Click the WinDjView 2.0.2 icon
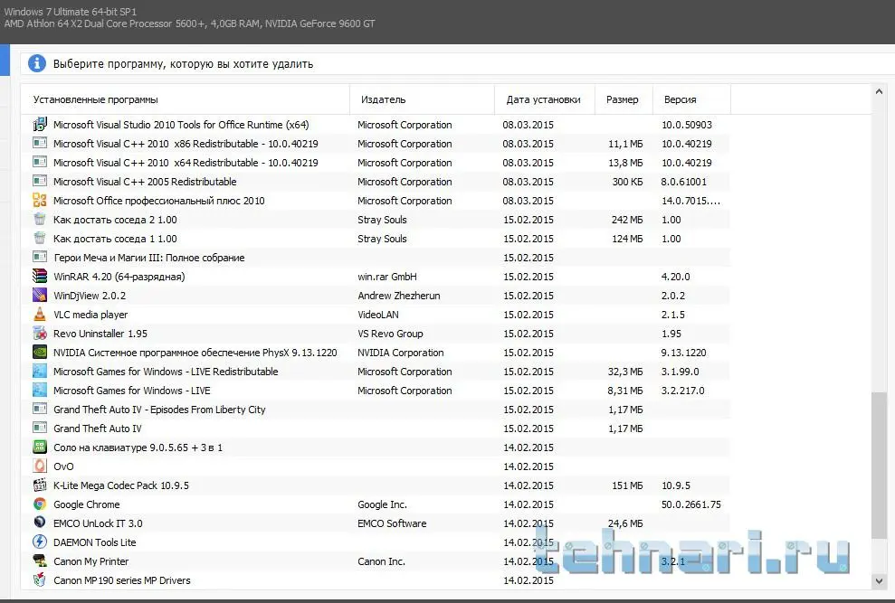Viewport: 895px width, 603px height. tap(40, 295)
